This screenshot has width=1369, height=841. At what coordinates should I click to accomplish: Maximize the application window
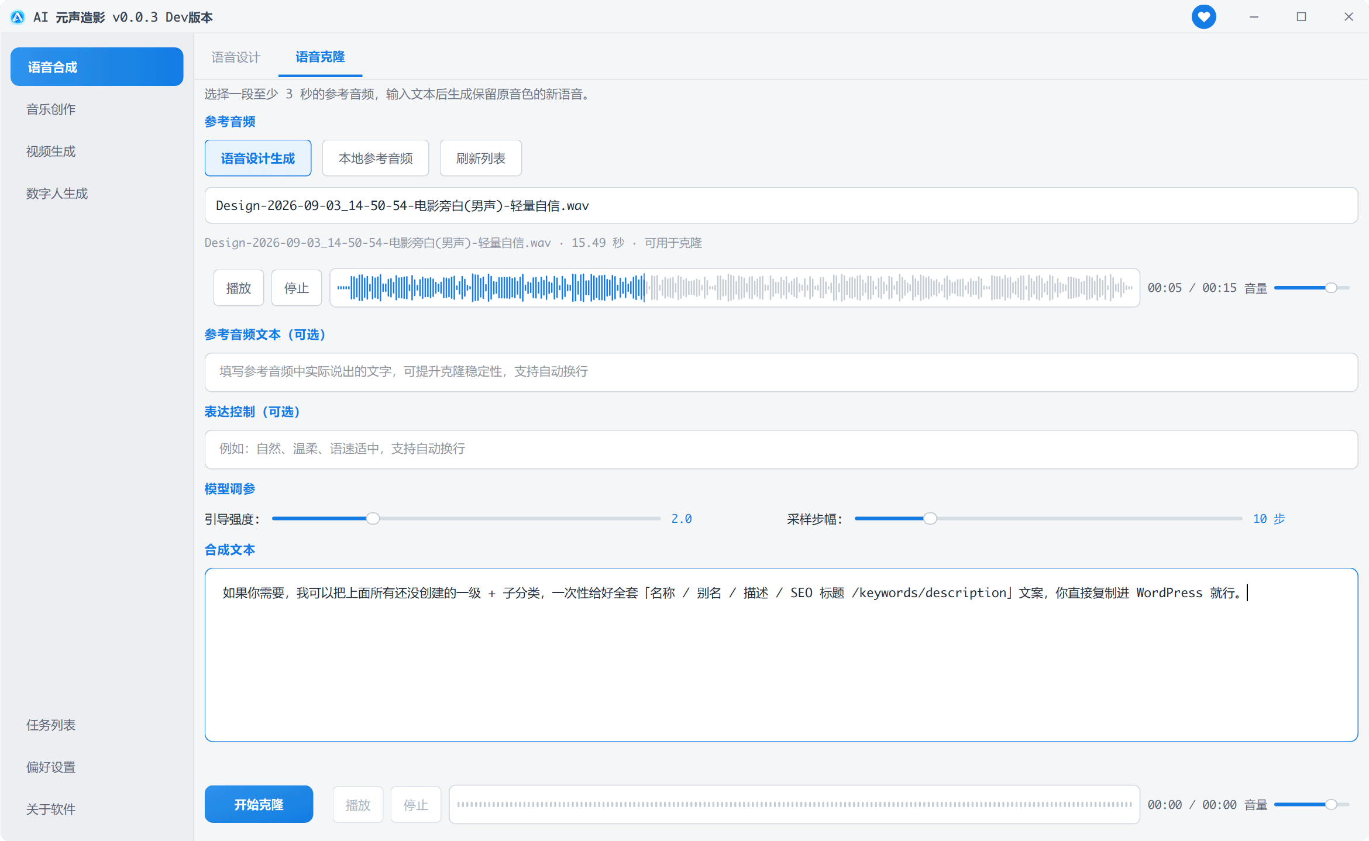click(1301, 17)
